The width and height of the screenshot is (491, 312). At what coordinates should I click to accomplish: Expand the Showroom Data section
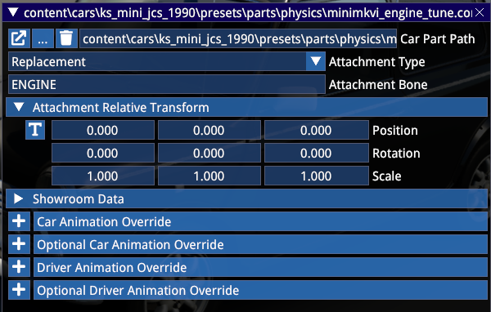(x=246, y=198)
